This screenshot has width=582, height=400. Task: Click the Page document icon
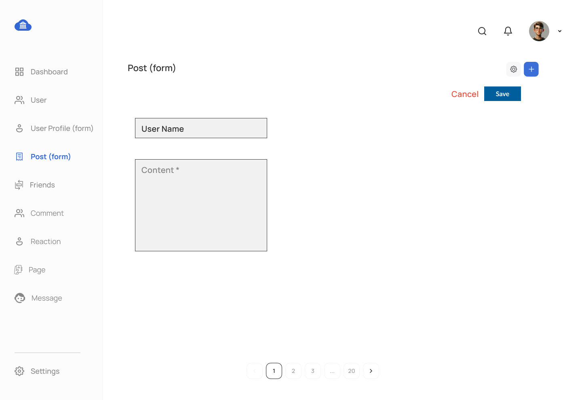19,270
